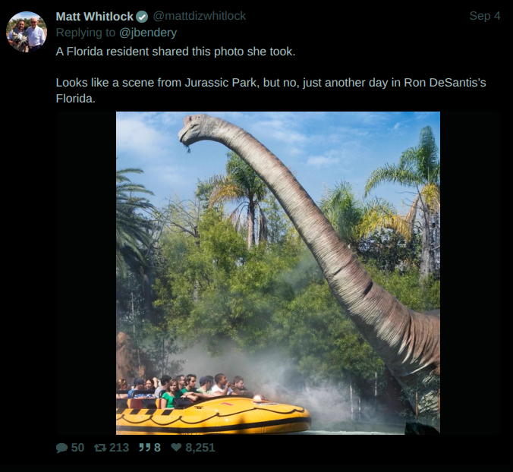Click the 'Looks like a scene from Jurassic Park' paragraph
The width and height of the screenshot is (513, 472).
pos(271,90)
